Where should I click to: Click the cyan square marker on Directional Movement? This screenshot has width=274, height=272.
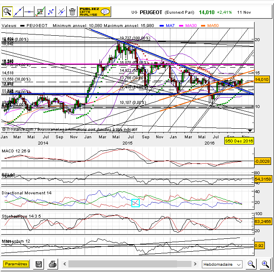point(136,203)
